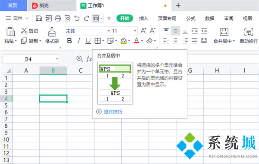Open the Name Box dropdown

tap(57, 59)
